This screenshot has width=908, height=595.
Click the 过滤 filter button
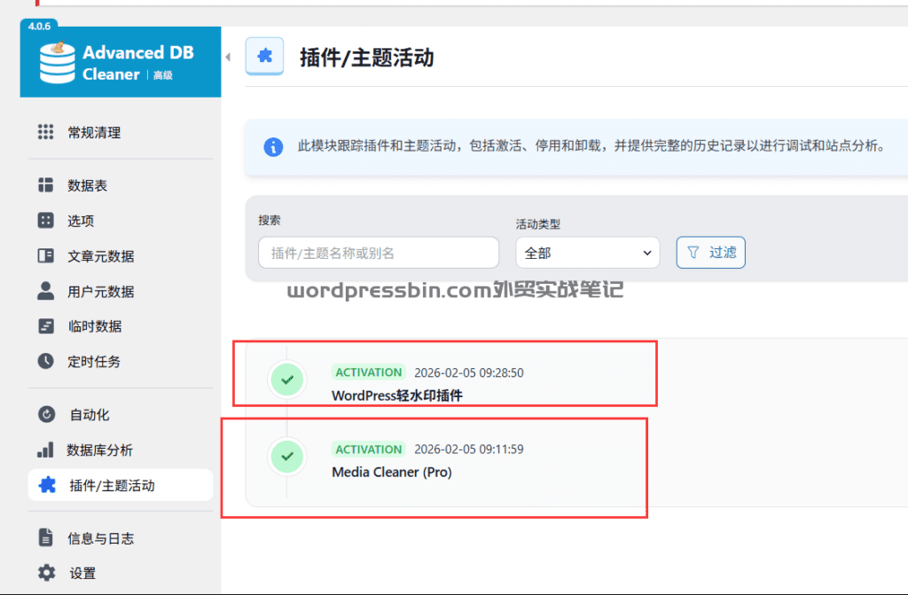pos(710,253)
